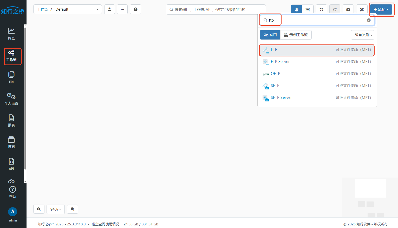
Task: Open the 概览 overview page in sidebar
Action: (11, 34)
